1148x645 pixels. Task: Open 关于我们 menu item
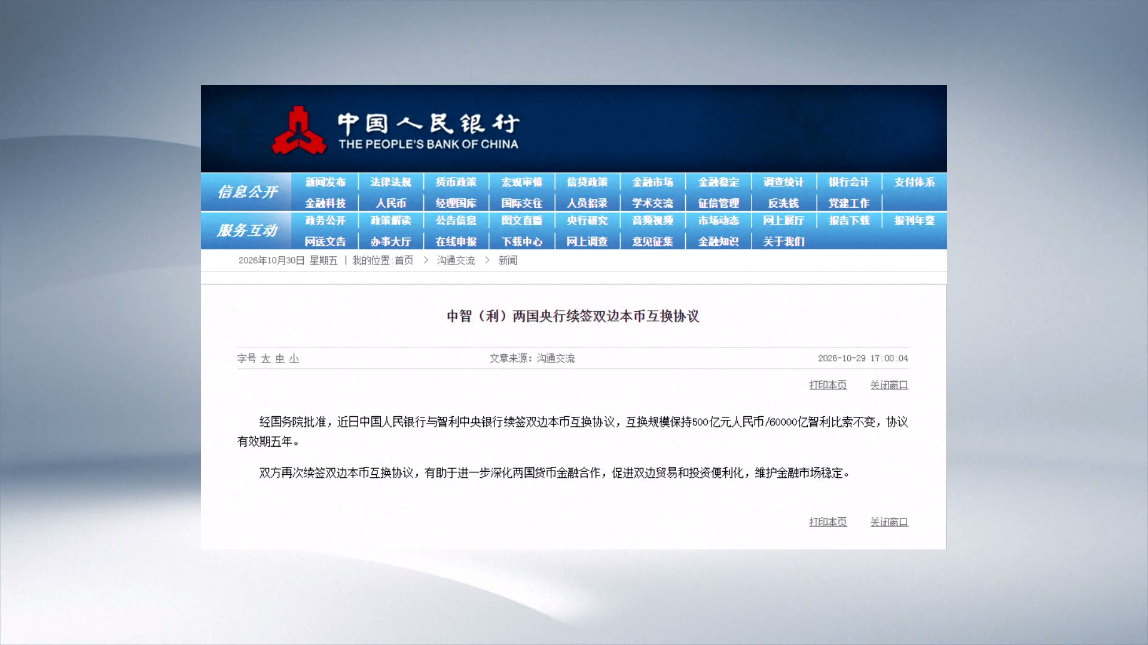784,241
